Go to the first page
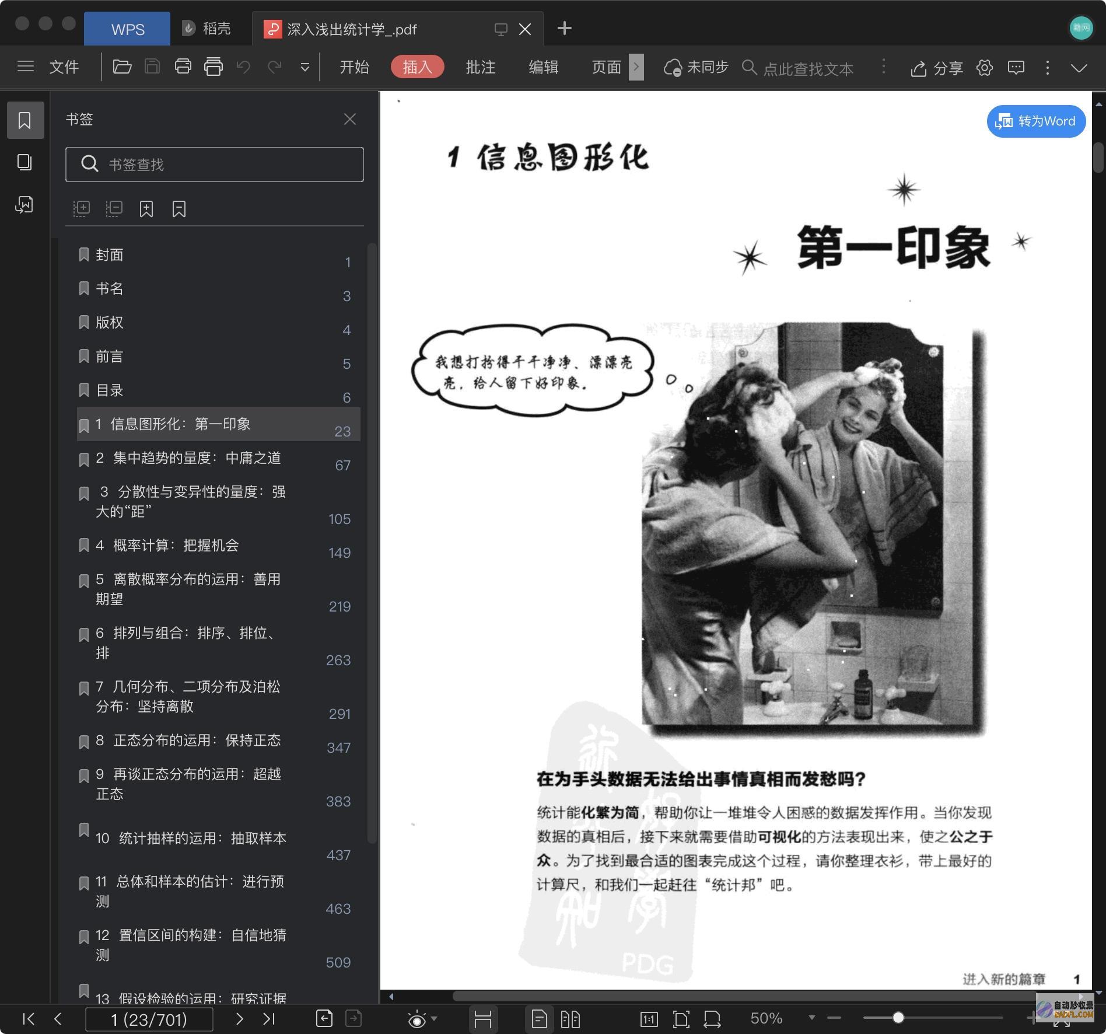 coord(27,1019)
